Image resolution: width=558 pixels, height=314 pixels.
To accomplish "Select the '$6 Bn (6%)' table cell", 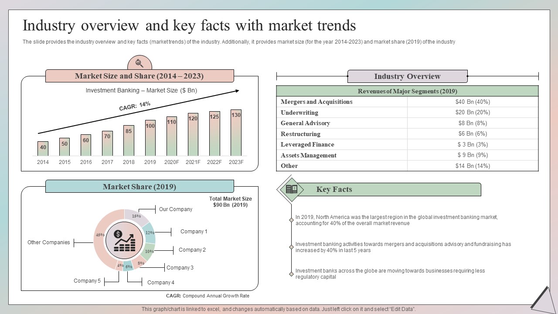I will click(473, 134).
